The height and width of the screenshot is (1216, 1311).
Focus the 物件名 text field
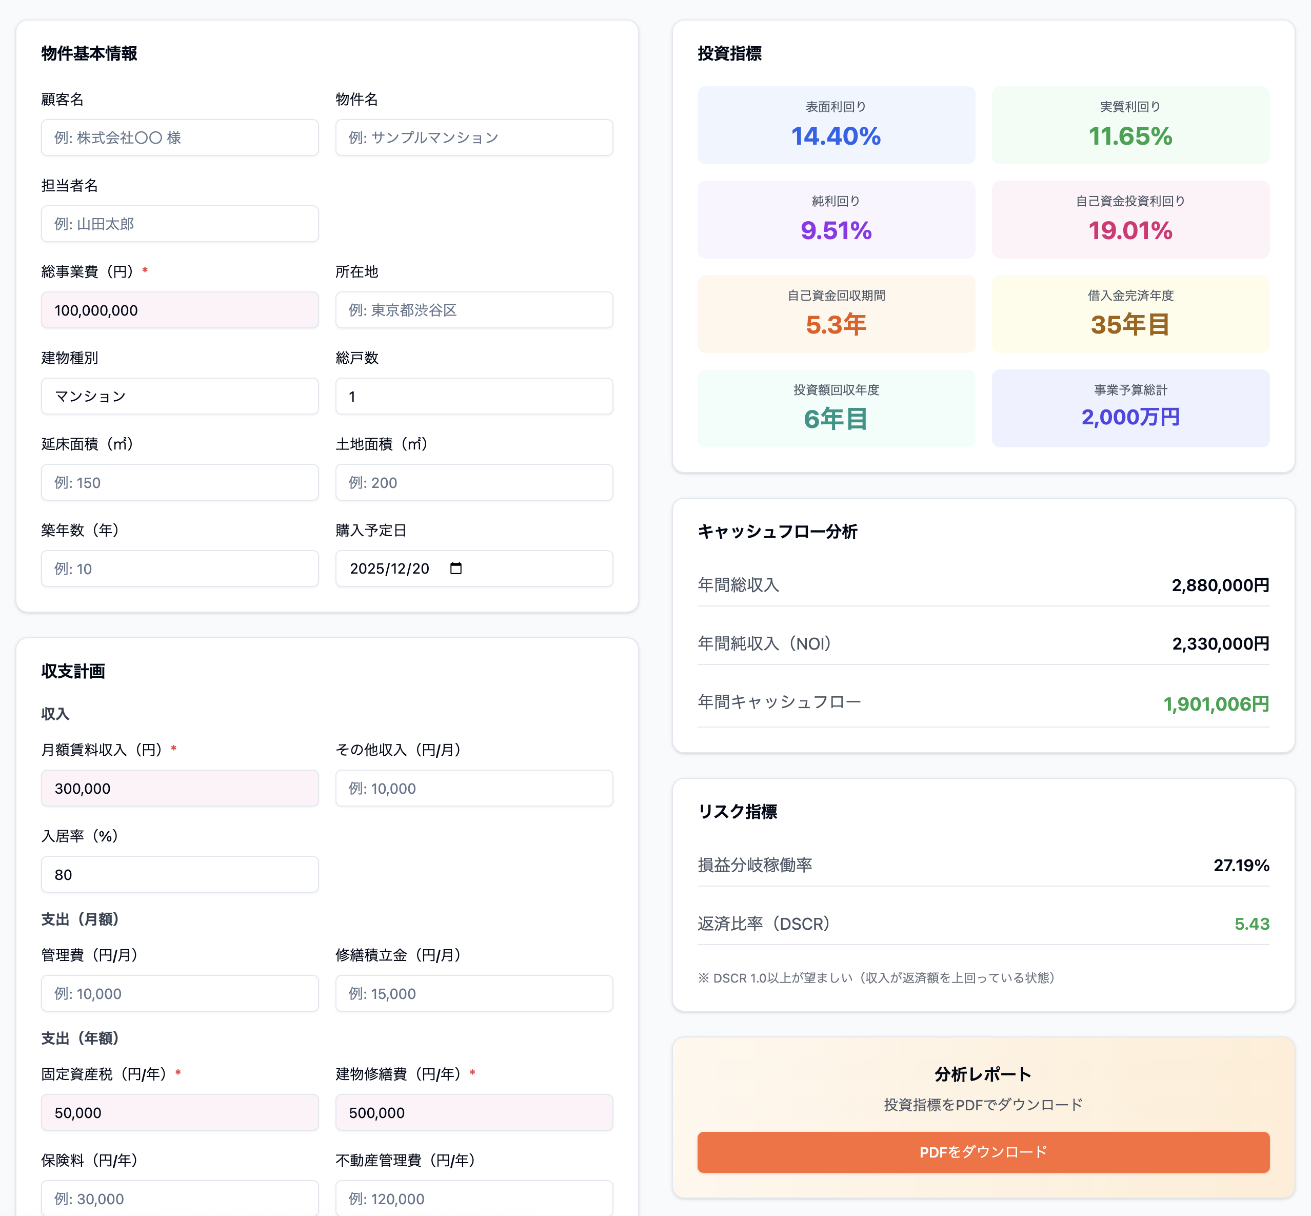(473, 138)
